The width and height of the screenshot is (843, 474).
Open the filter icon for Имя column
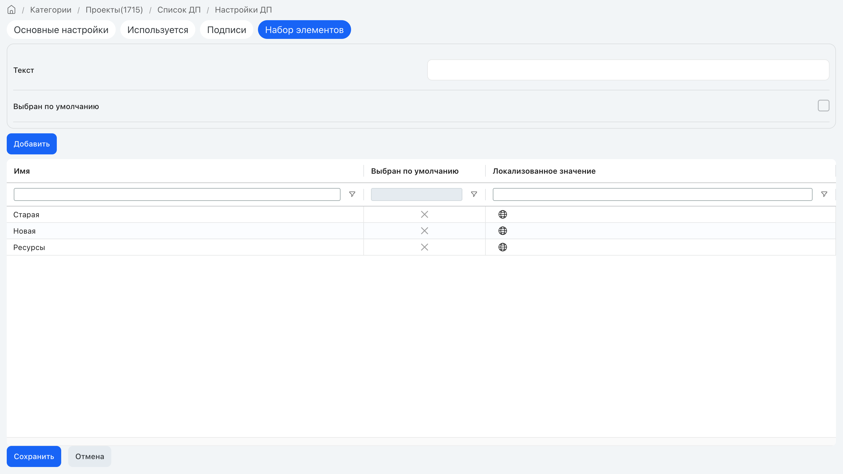[352, 194]
